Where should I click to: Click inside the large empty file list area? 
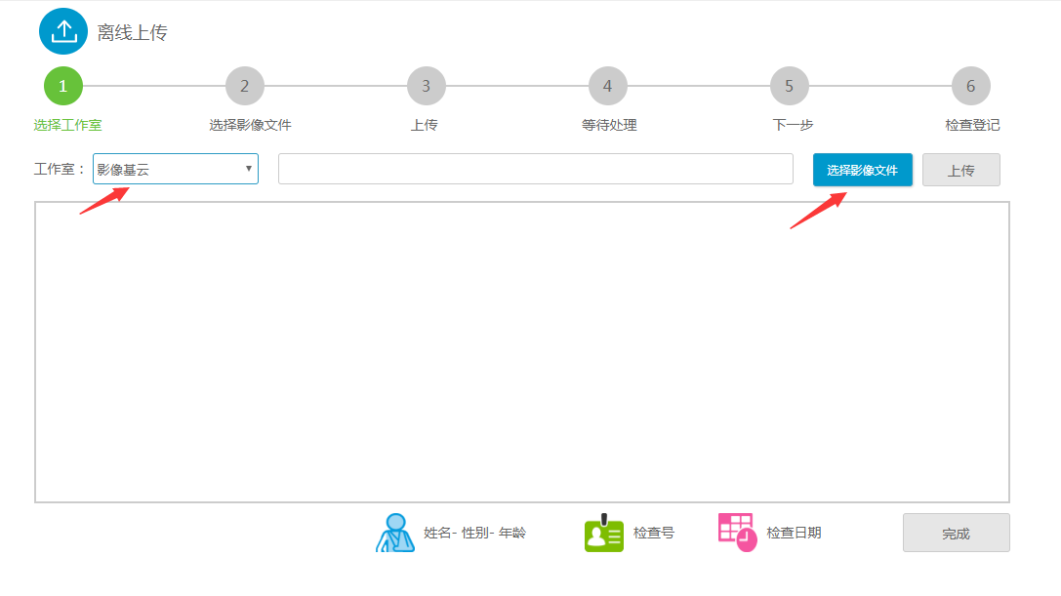coord(522,351)
